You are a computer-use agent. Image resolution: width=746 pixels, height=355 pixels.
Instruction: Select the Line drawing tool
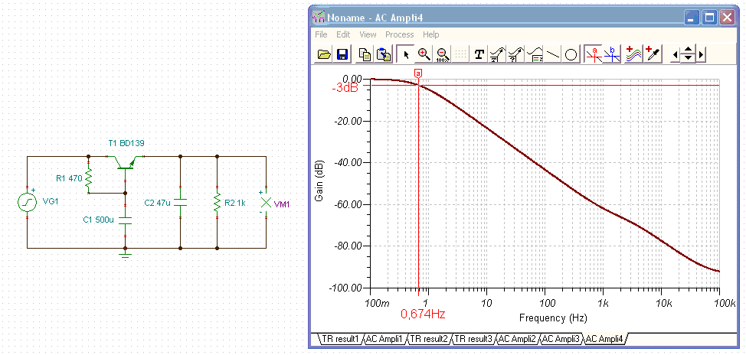tap(553, 54)
